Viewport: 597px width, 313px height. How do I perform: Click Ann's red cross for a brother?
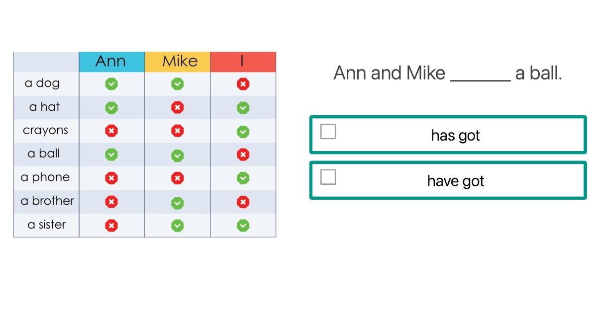pos(111,202)
